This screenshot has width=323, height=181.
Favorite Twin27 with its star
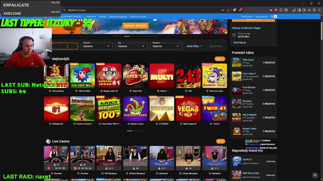(211, 124)
